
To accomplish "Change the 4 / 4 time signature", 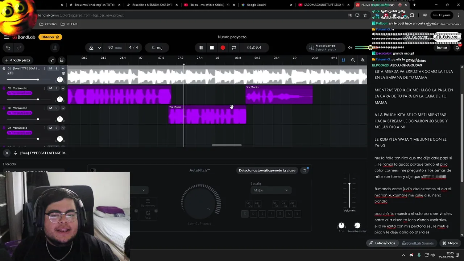I will coord(133,47).
